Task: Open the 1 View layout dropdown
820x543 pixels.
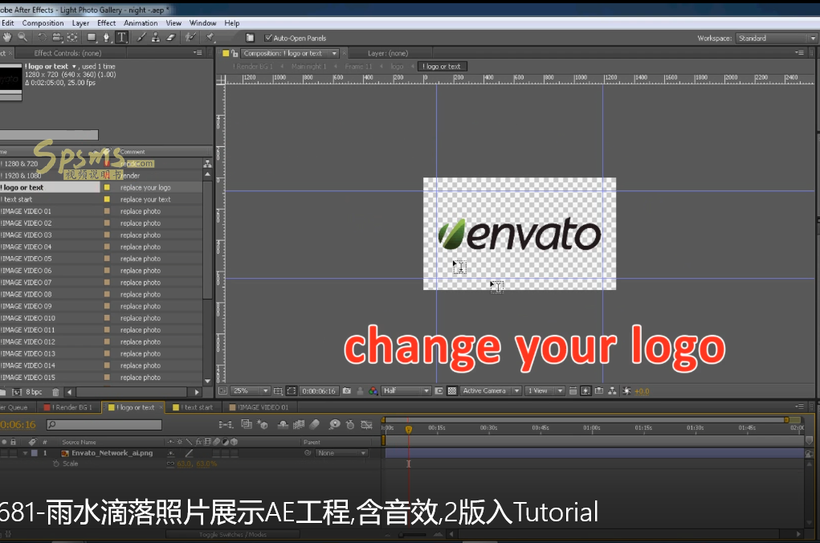Action: pyautogui.click(x=545, y=390)
